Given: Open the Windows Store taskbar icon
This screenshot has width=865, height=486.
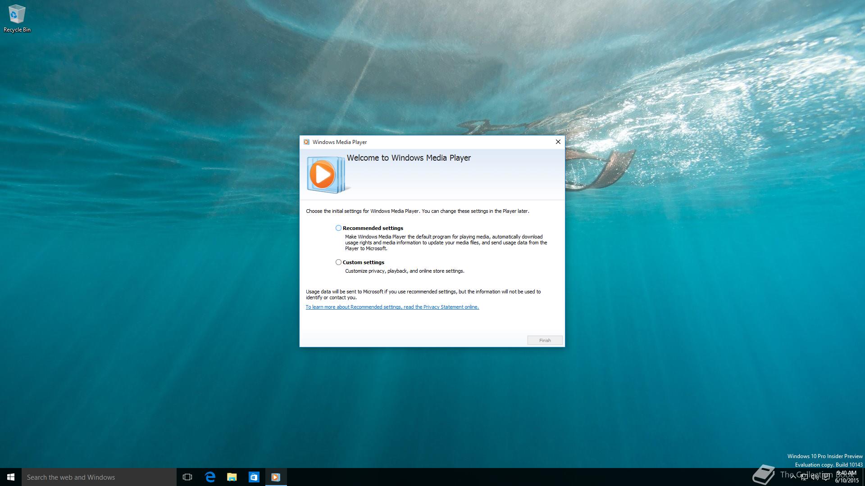Looking at the screenshot, I should click(x=254, y=477).
